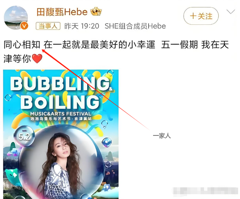Click the 一家人 annotation text
Screen dimensions: 240x199
(162, 136)
